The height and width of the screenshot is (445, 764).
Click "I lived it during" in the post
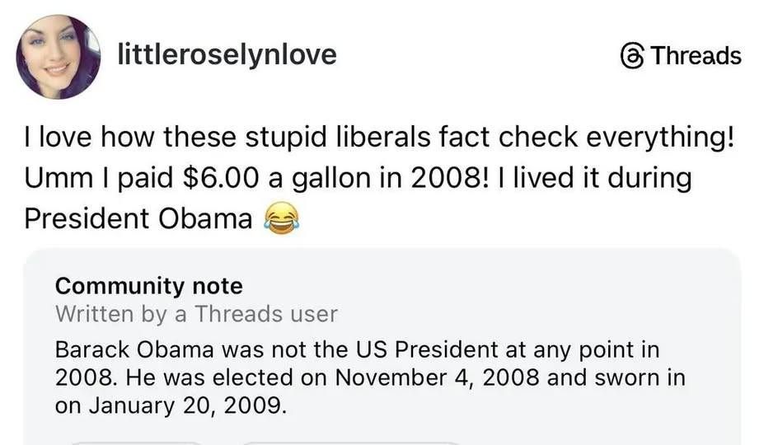click(x=598, y=177)
